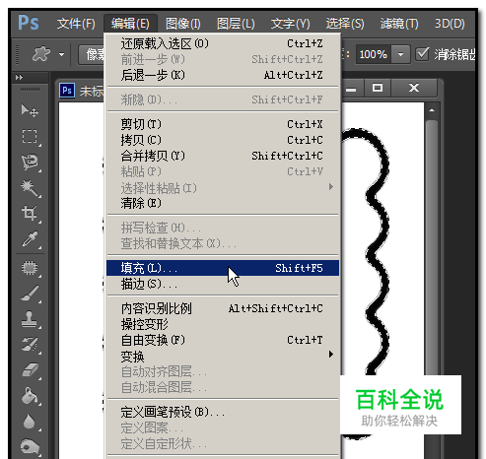
Task: Select the Clone Stamp tool
Action: pyautogui.click(x=30, y=319)
